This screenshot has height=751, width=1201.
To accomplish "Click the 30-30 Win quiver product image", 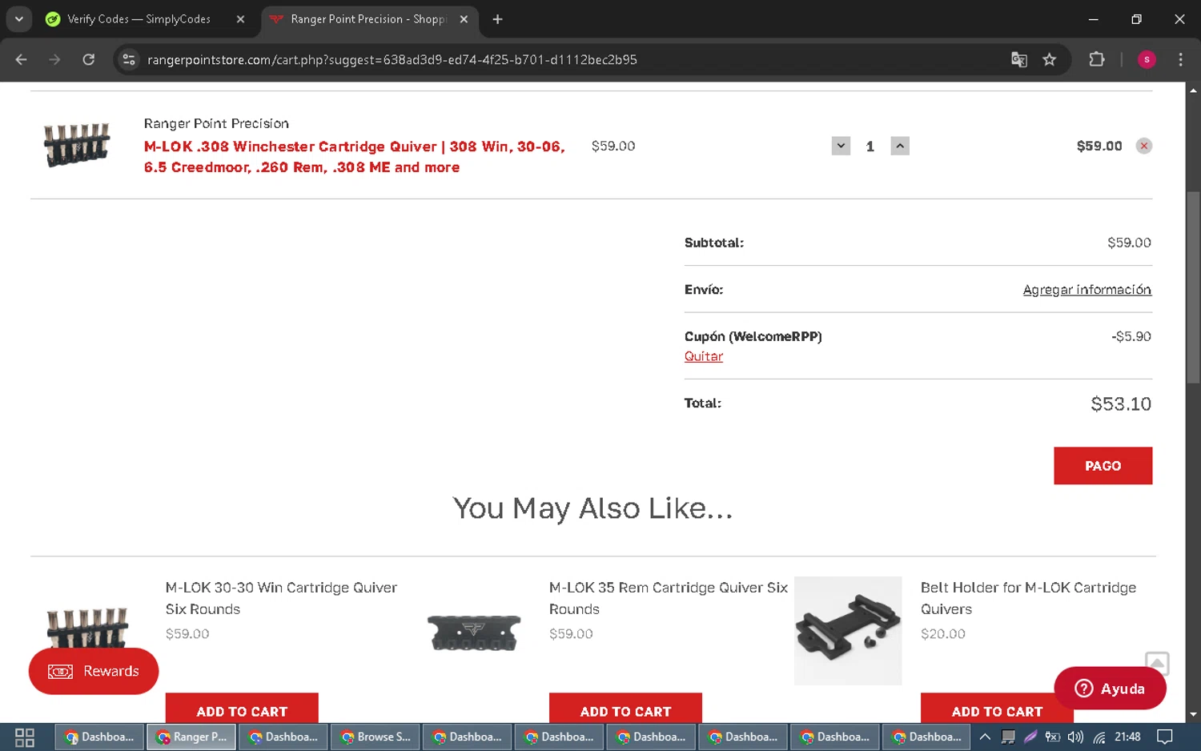I will tap(88, 629).
